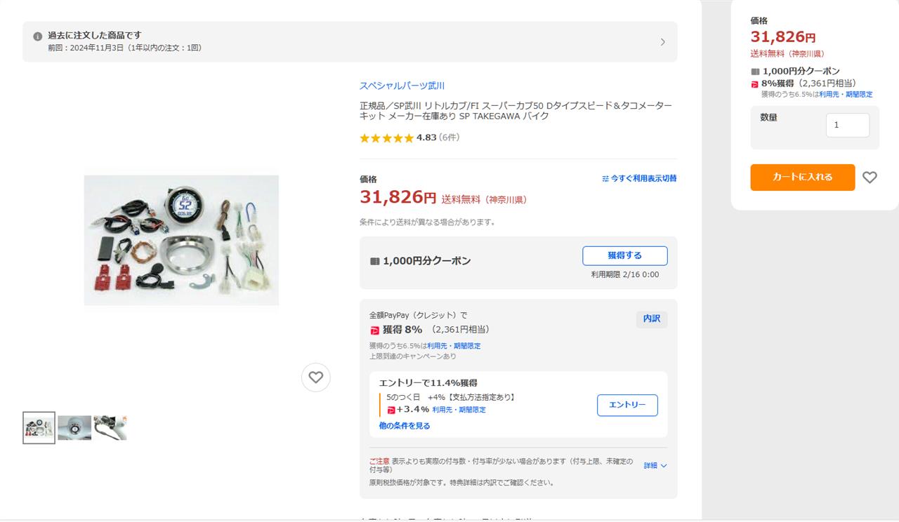Click 他の条件を見る link
The width and height of the screenshot is (899, 522).
click(x=405, y=426)
